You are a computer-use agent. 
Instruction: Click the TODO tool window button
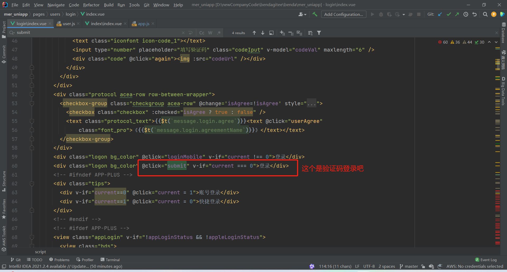(x=35, y=260)
